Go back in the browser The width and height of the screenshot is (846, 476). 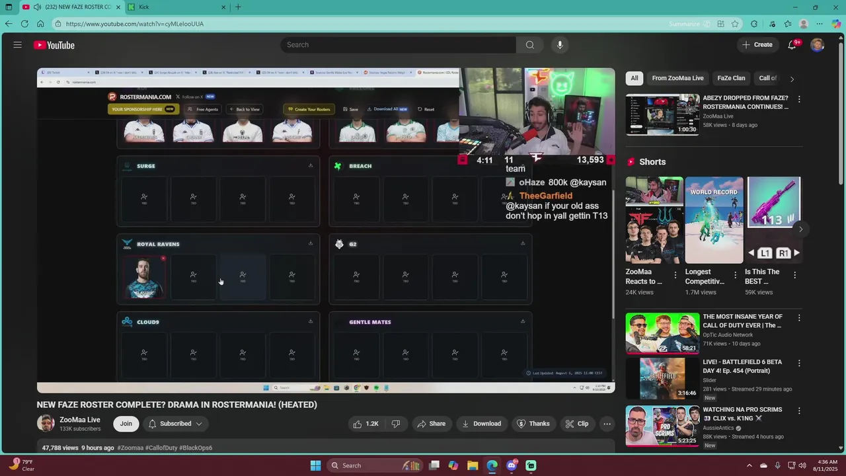click(x=9, y=24)
